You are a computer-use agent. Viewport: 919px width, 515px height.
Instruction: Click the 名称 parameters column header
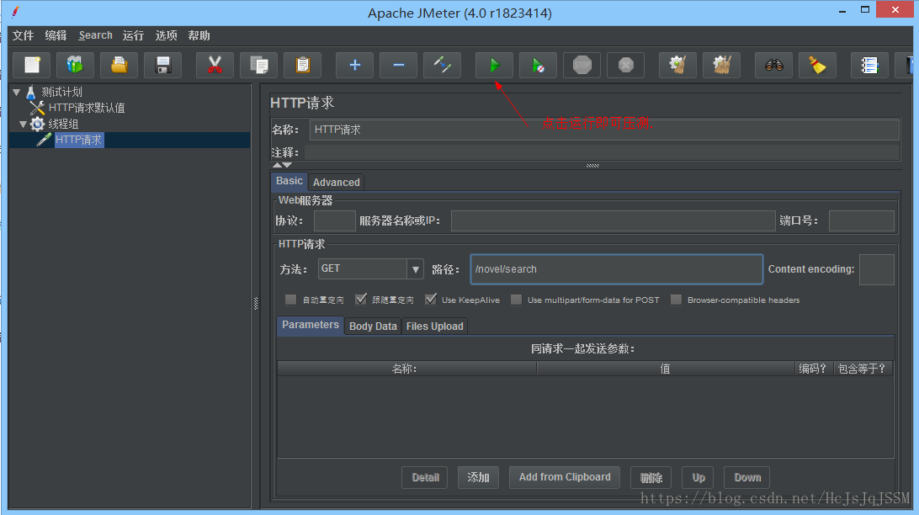tap(406, 369)
